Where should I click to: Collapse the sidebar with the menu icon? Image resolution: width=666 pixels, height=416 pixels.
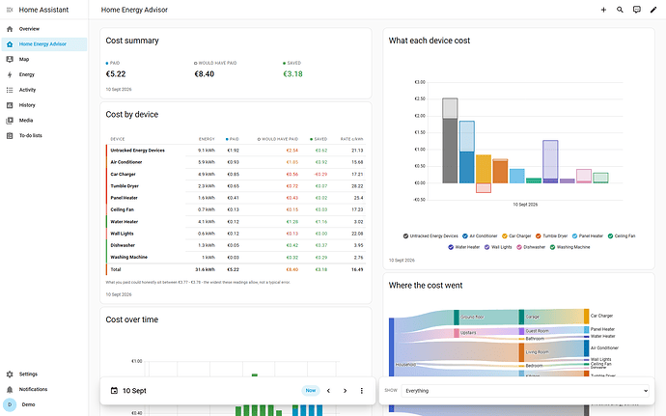coord(10,10)
